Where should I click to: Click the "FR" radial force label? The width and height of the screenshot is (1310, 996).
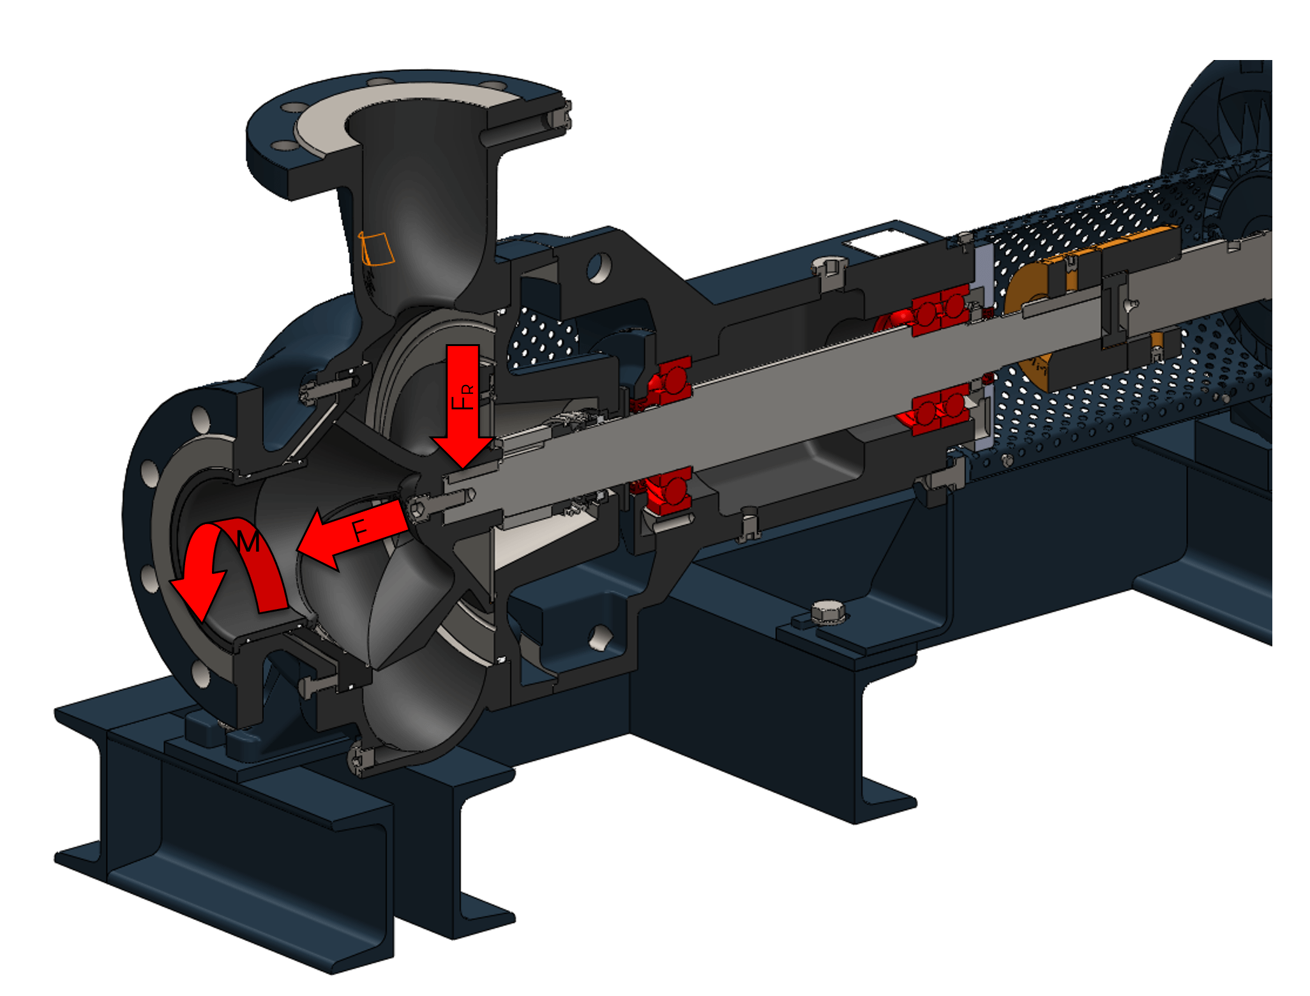463,397
